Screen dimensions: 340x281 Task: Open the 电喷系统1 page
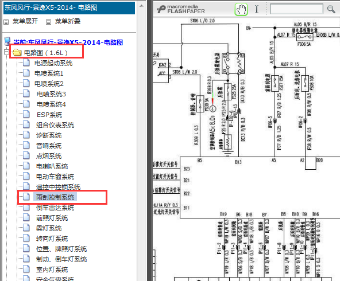click(x=49, y=73)
